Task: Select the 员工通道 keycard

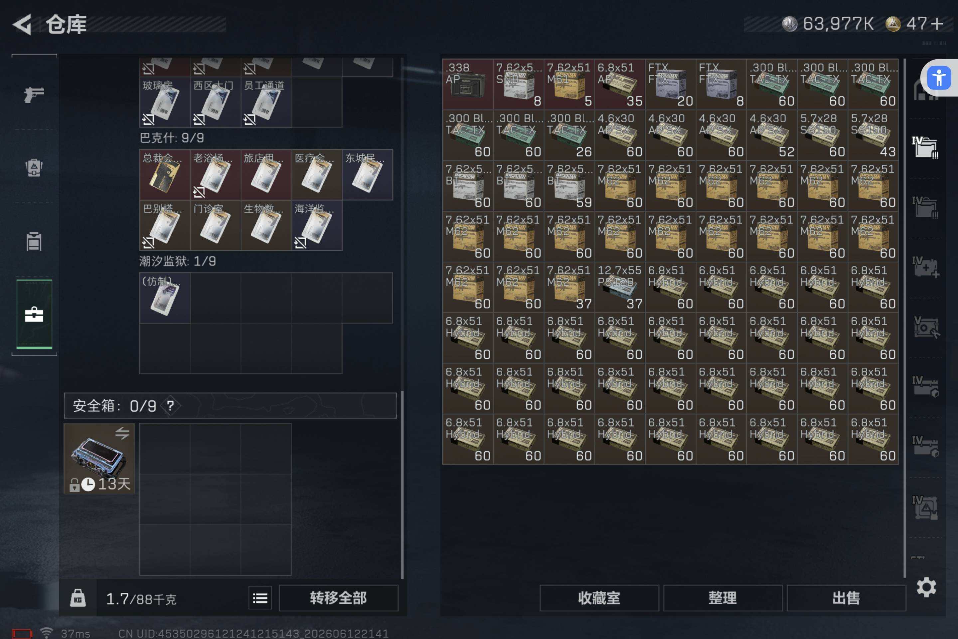Action: [266, 102]
